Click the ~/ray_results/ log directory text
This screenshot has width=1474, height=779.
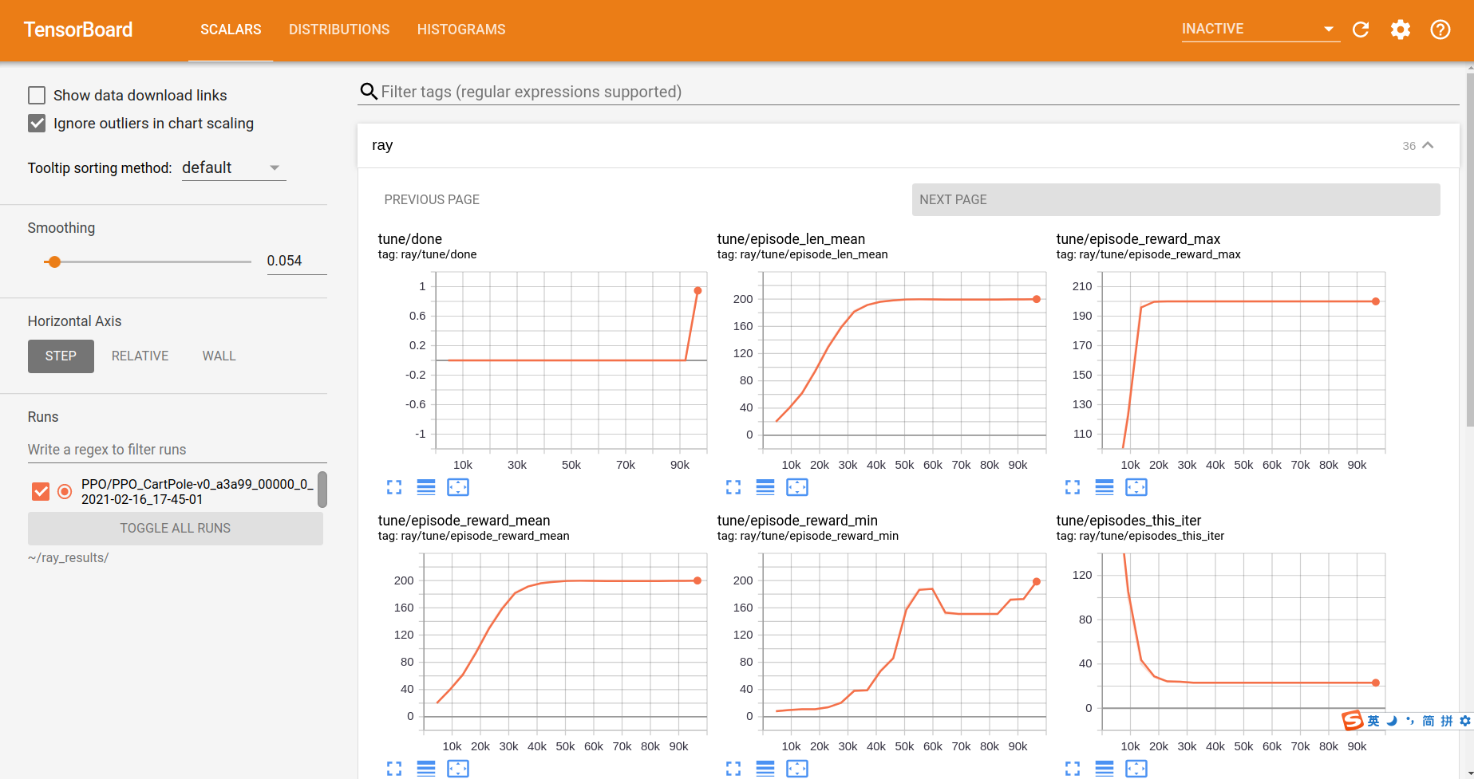click(68, 558)
